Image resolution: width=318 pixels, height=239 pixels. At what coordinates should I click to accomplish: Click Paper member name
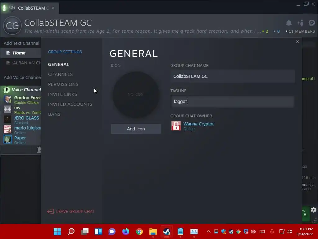coord(20,138)
